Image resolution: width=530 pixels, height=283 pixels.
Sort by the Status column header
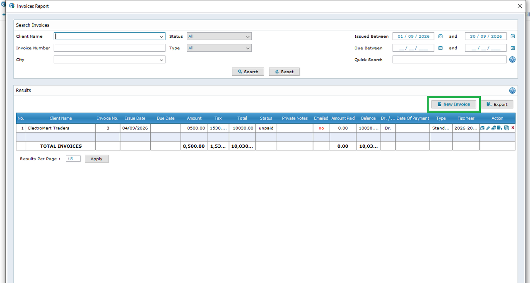(x=266, y=118)
